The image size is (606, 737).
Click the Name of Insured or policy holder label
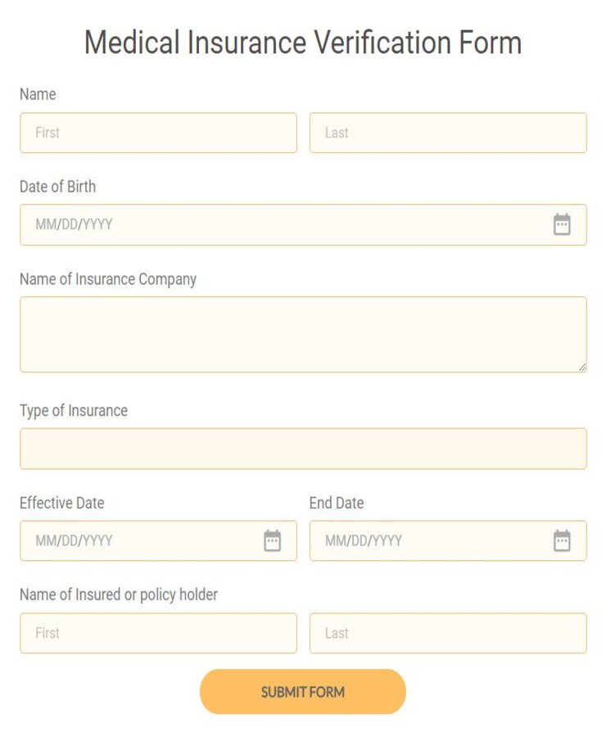[117, 595]
